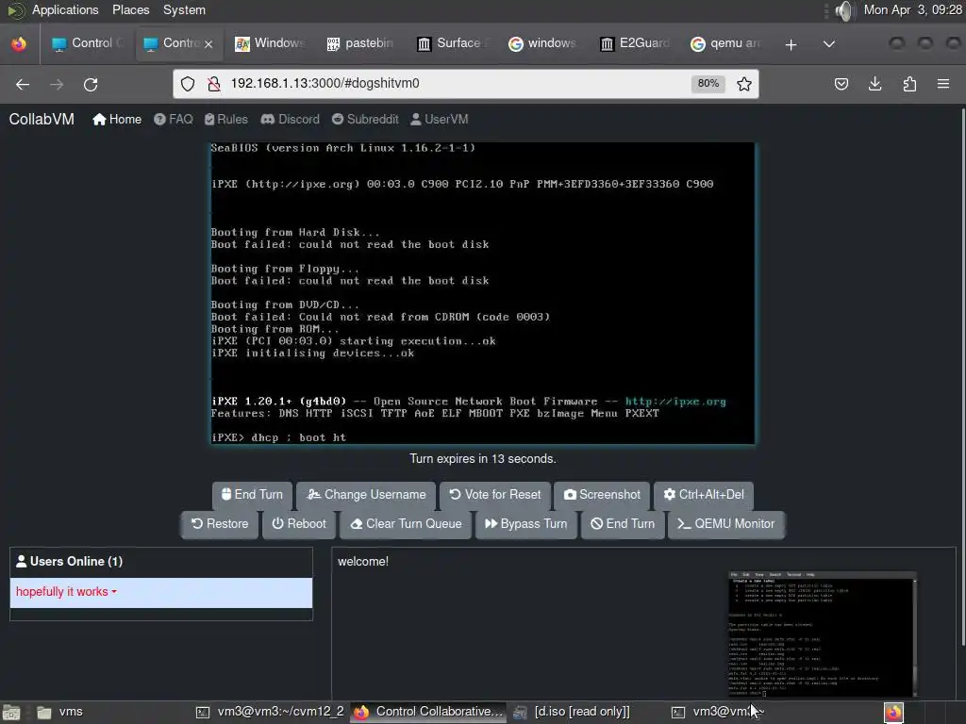Open the Pocket save icon
Screen dimensions: 966x724
pyautogui.click(x=841, y=84)
